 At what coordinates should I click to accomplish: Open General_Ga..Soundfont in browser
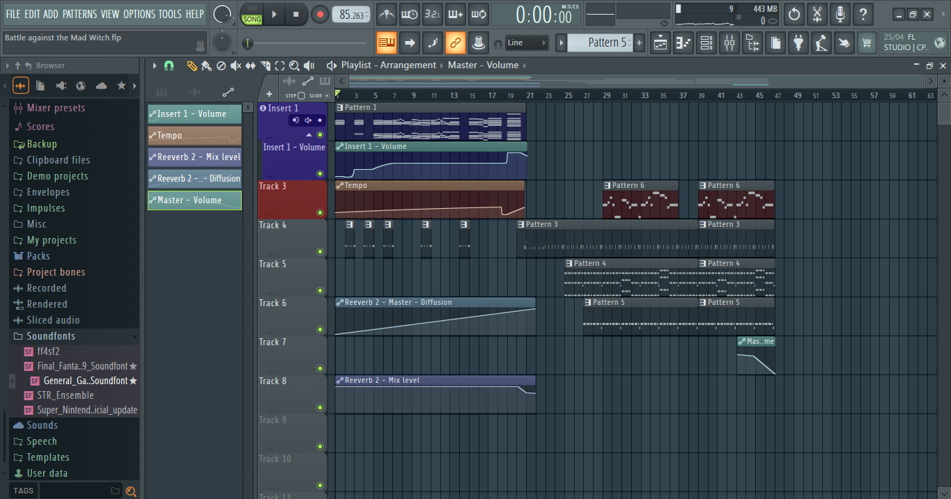[x=86, y=381]
